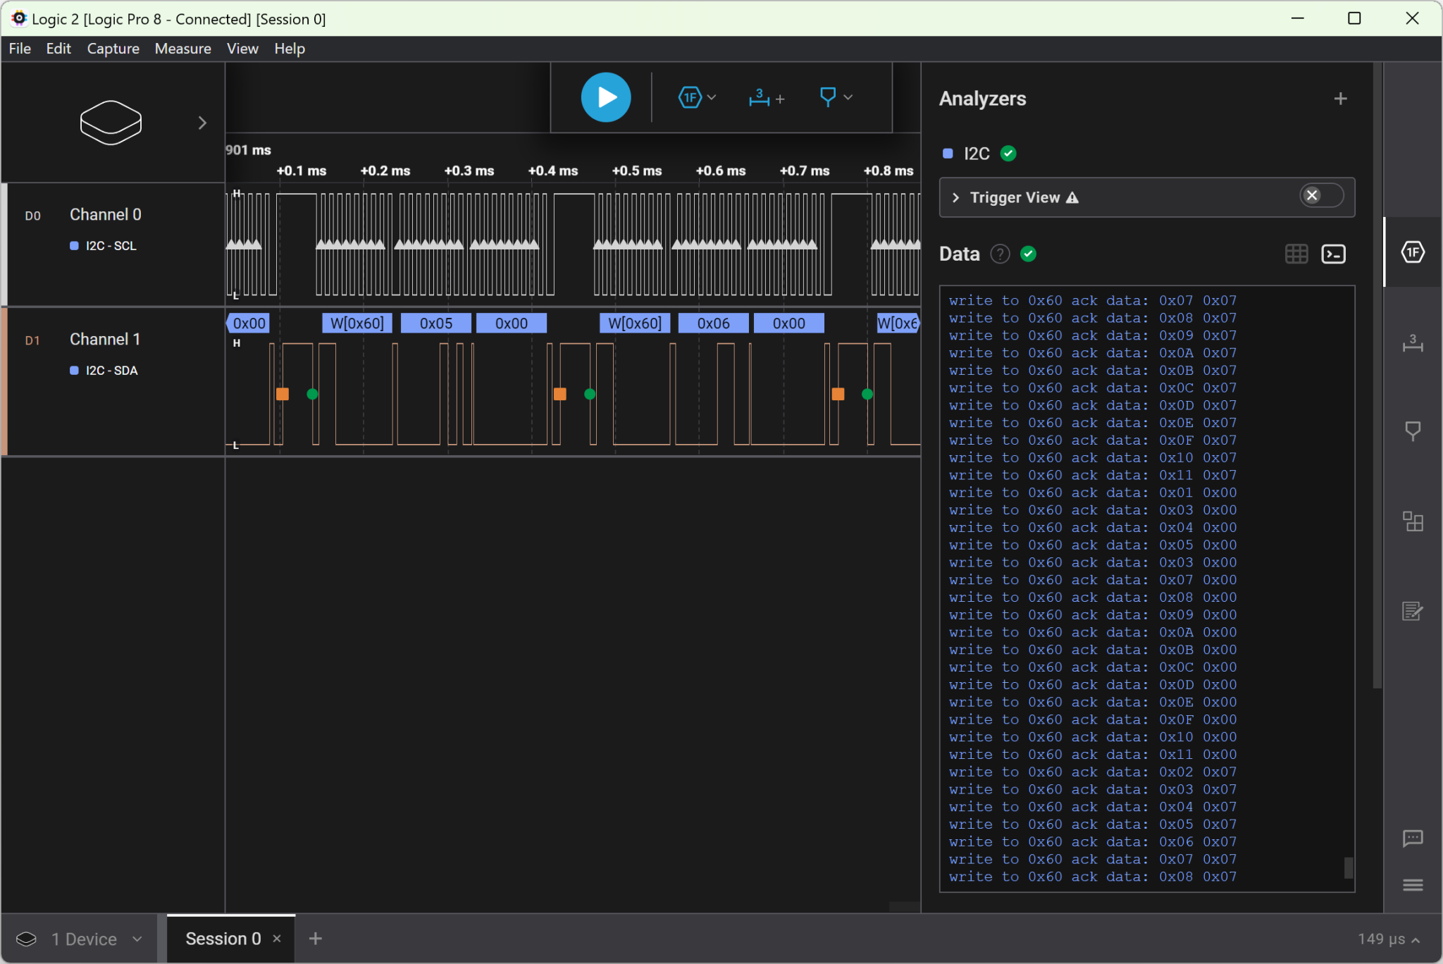Expand the Trigger View section

[955, 197]
